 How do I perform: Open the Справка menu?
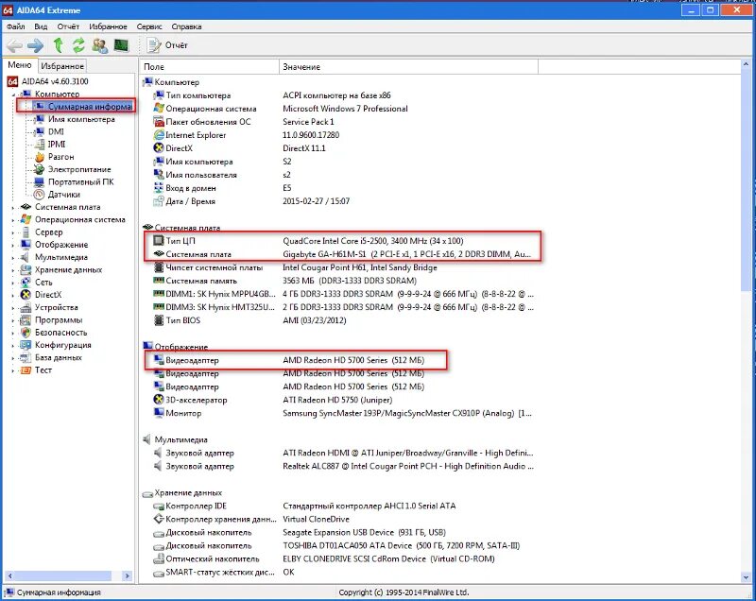click(186, 26)
